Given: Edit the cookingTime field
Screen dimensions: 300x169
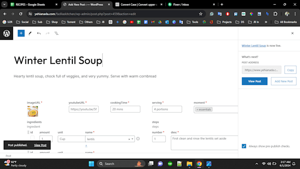Looking at the screenshot, I should 125,109.
